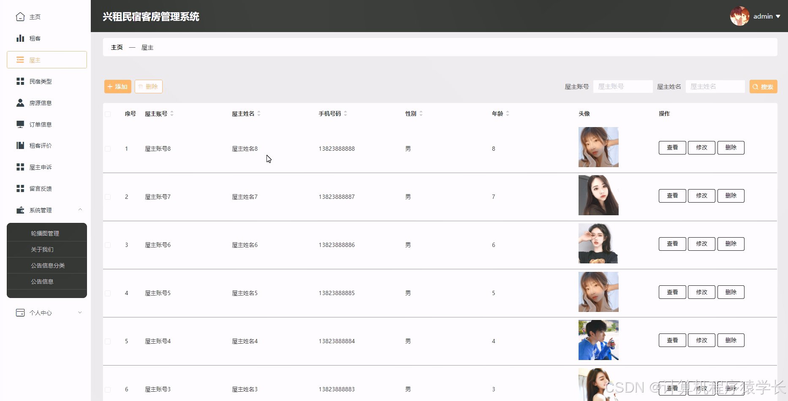
Task: Click 修改 for 屋主账号7
Action: (x=701, y=196)
